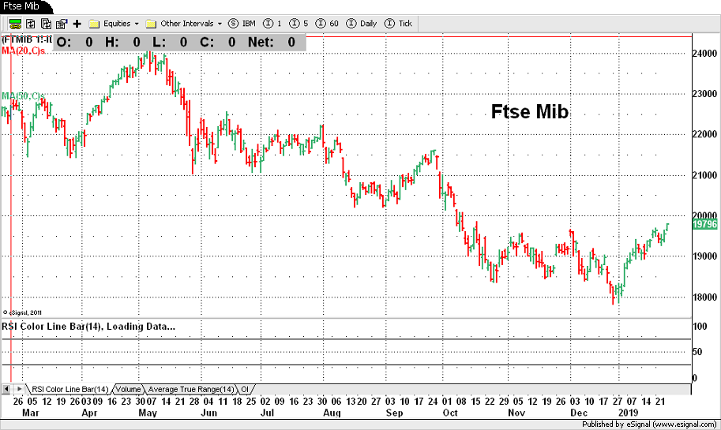Screen dimensions: 721x430
Task: Click the single-page refresh icon in toolbar
Action: click(31, 24)
